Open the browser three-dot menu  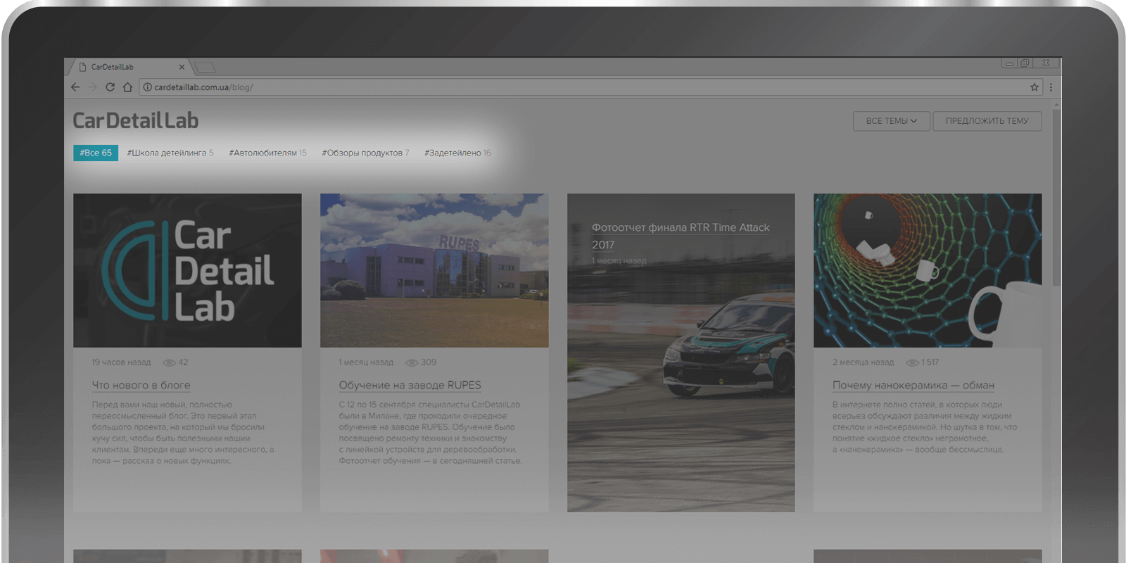[x=1051, y=87]
